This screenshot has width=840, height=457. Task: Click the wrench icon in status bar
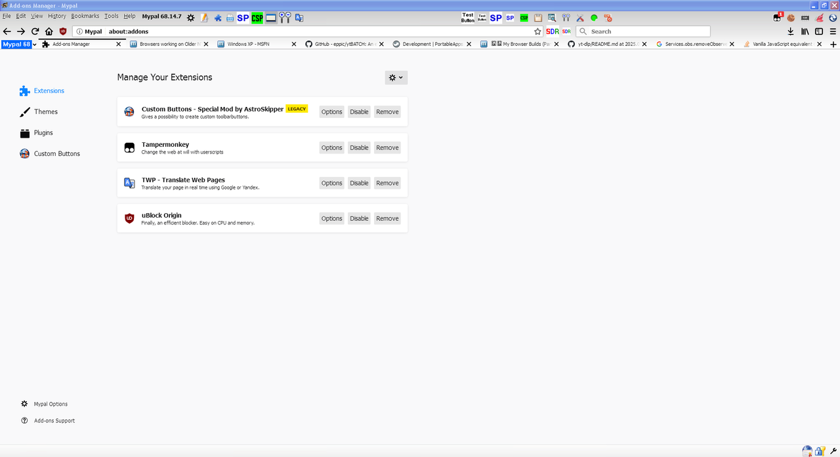[833, 450]
